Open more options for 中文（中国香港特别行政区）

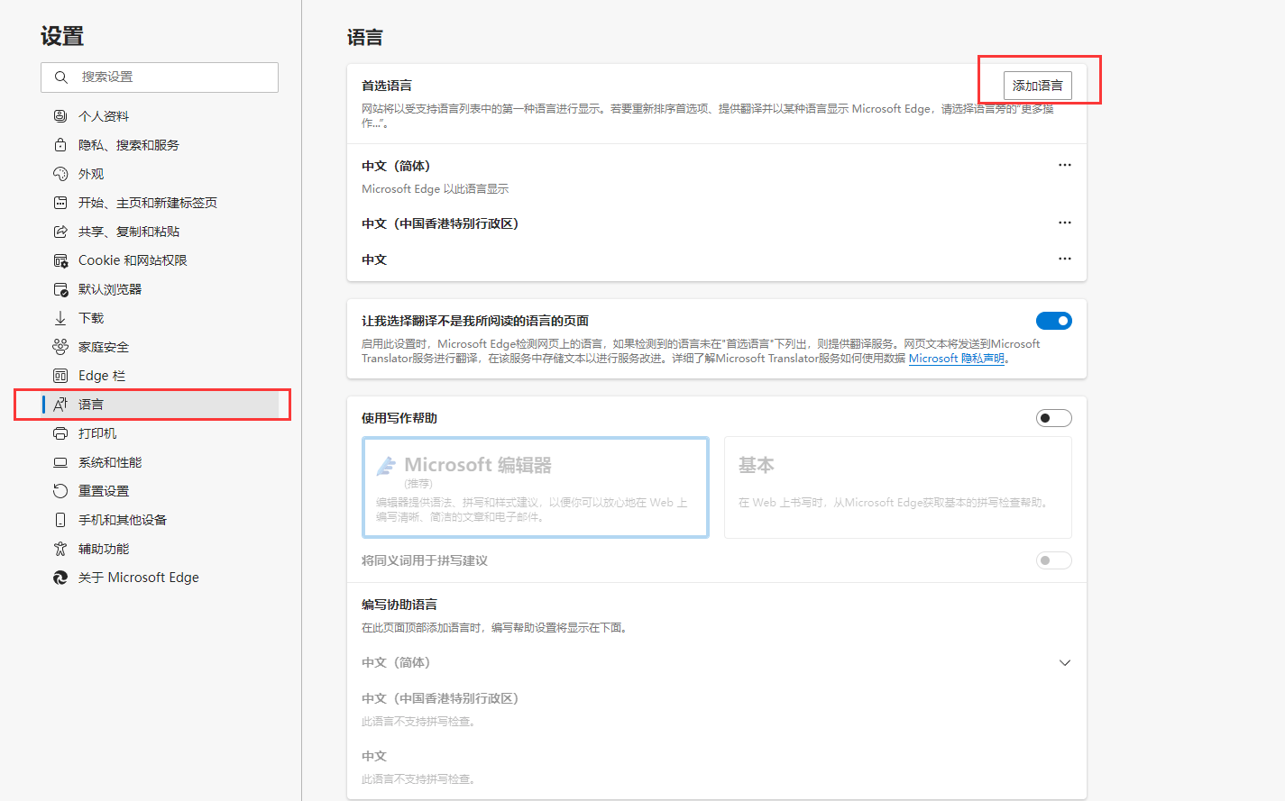click(x=1065, y=223)
